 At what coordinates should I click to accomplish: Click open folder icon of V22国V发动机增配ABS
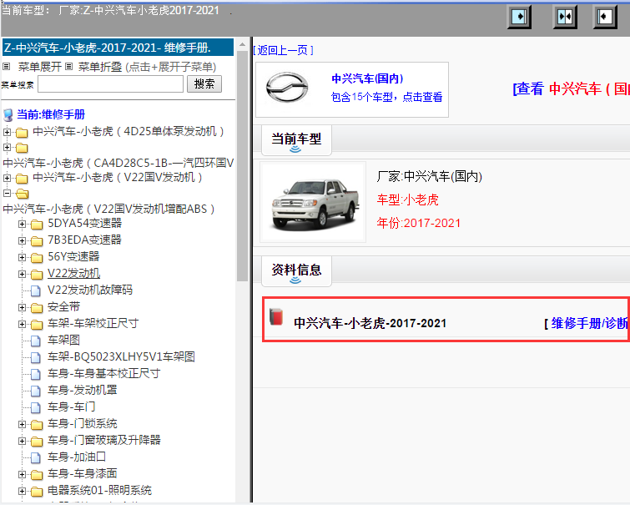pos(22,194)
